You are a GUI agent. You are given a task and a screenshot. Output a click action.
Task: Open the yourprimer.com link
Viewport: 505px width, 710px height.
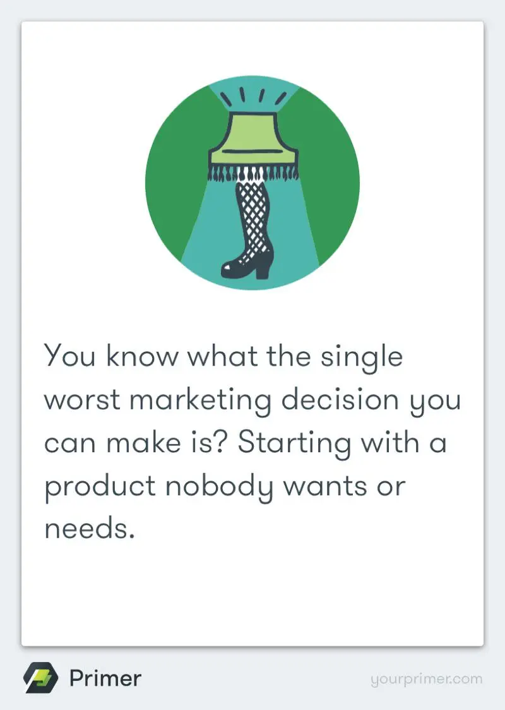tap(427, 680)
